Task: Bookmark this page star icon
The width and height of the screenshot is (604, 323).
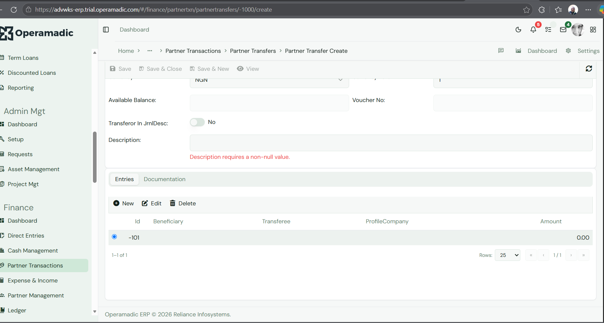Action: 526,10
